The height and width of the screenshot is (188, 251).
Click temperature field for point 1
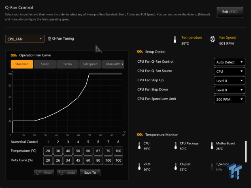point(48,151)
